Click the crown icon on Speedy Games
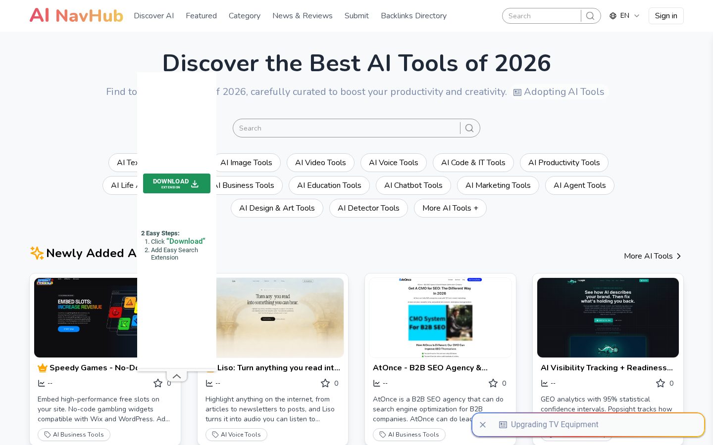This screenshot has width=713, height=445. pyautogui.click(x=43, y=368)
